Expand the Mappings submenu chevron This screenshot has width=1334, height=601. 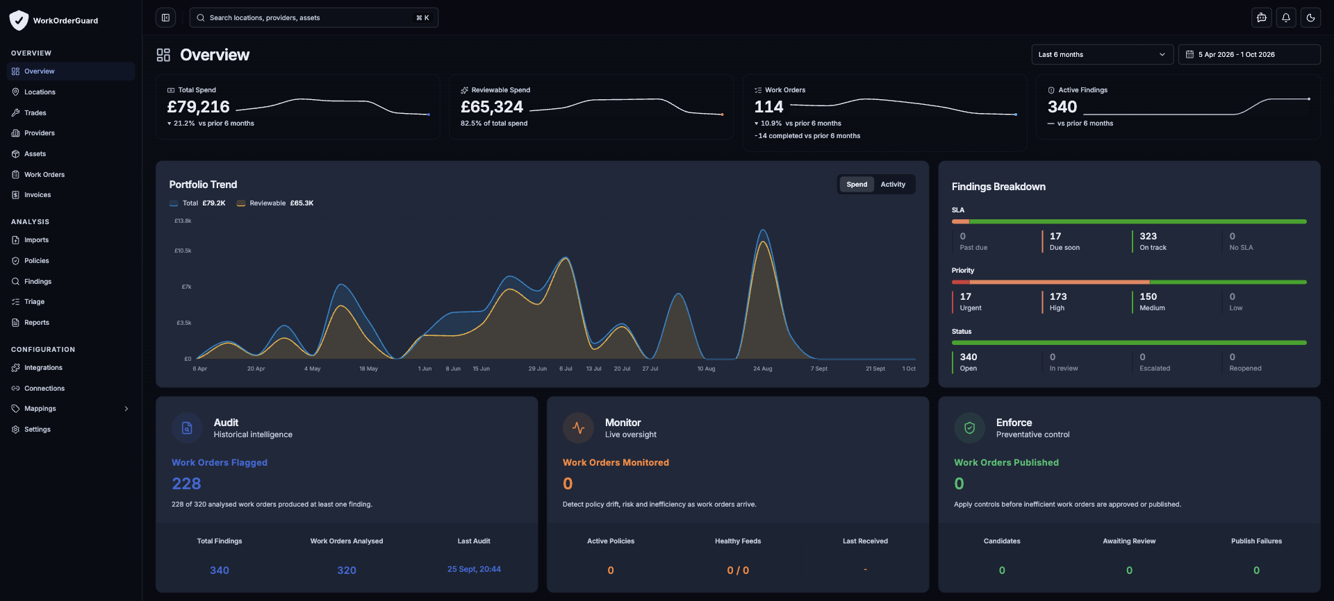[126, 409]
